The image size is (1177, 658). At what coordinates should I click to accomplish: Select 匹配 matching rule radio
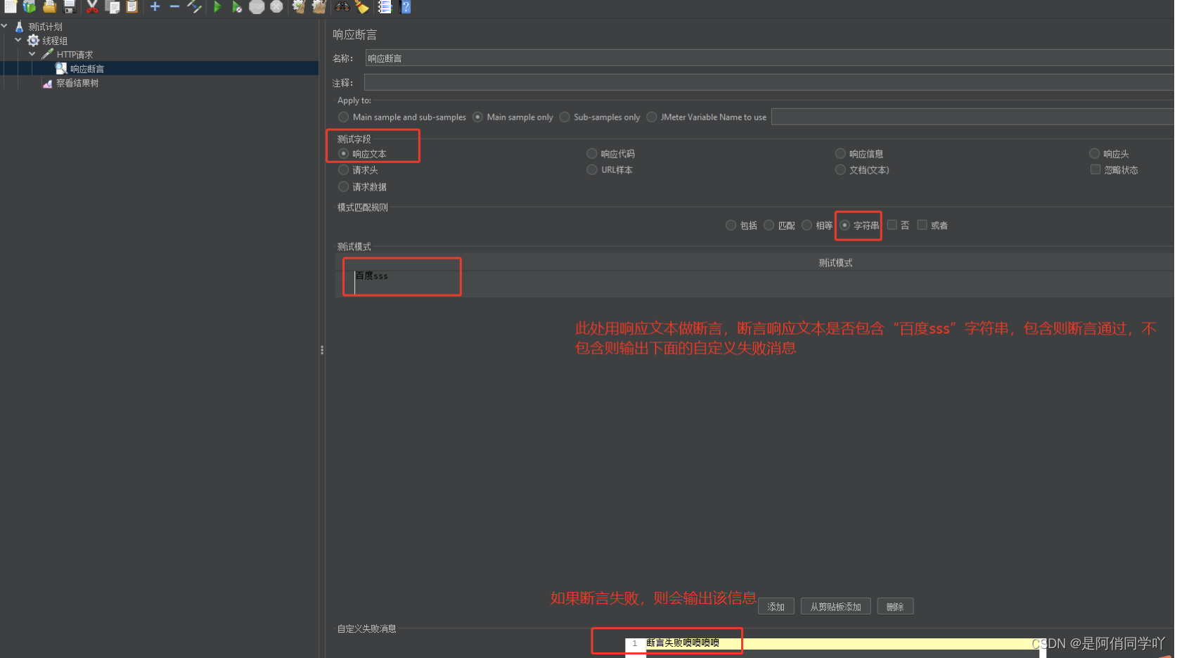click(x=768, y=225)
